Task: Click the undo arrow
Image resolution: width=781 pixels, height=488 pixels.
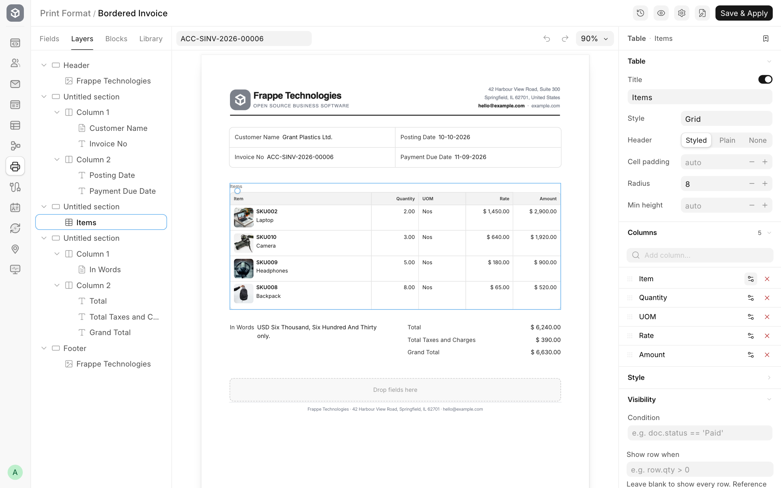Action: (547, 39)
